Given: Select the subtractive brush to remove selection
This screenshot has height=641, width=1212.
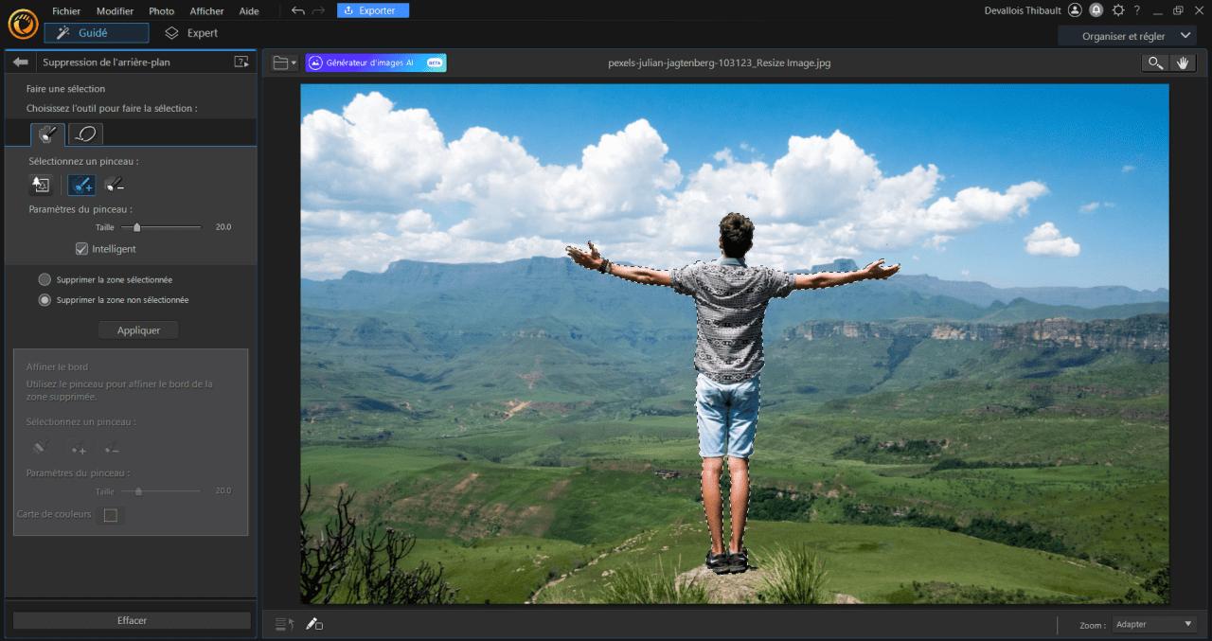Looking at the screenshot, I should 114,185.
